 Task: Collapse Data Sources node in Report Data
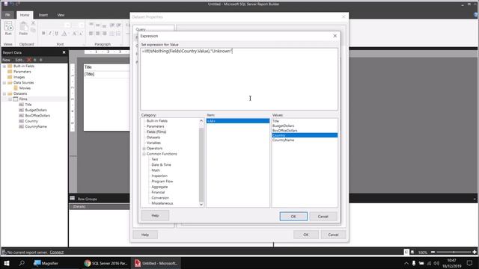tap(4, 83)
